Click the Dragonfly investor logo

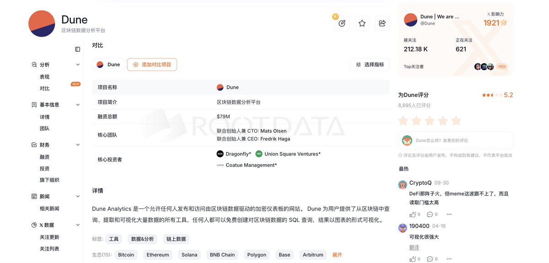click(x=220, y=154)
